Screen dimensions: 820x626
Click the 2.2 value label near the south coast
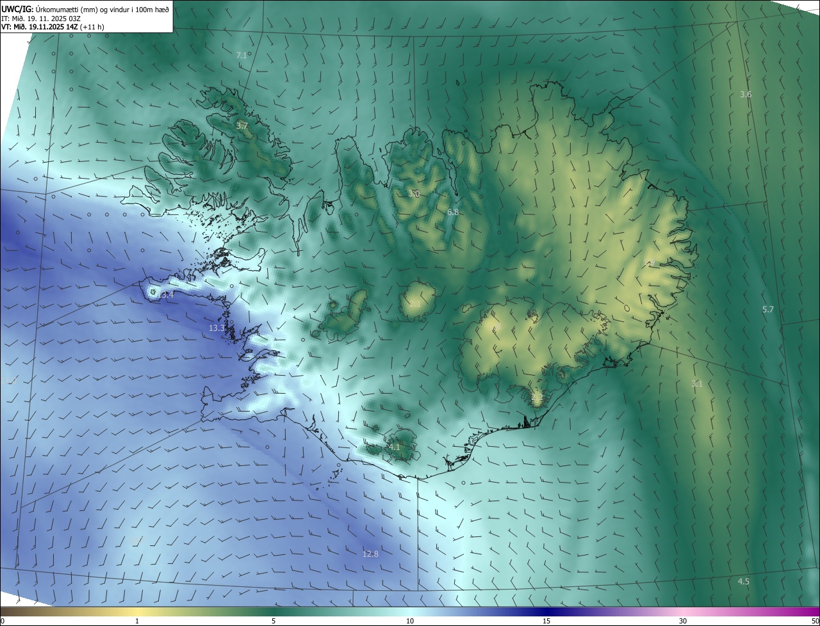537,398
